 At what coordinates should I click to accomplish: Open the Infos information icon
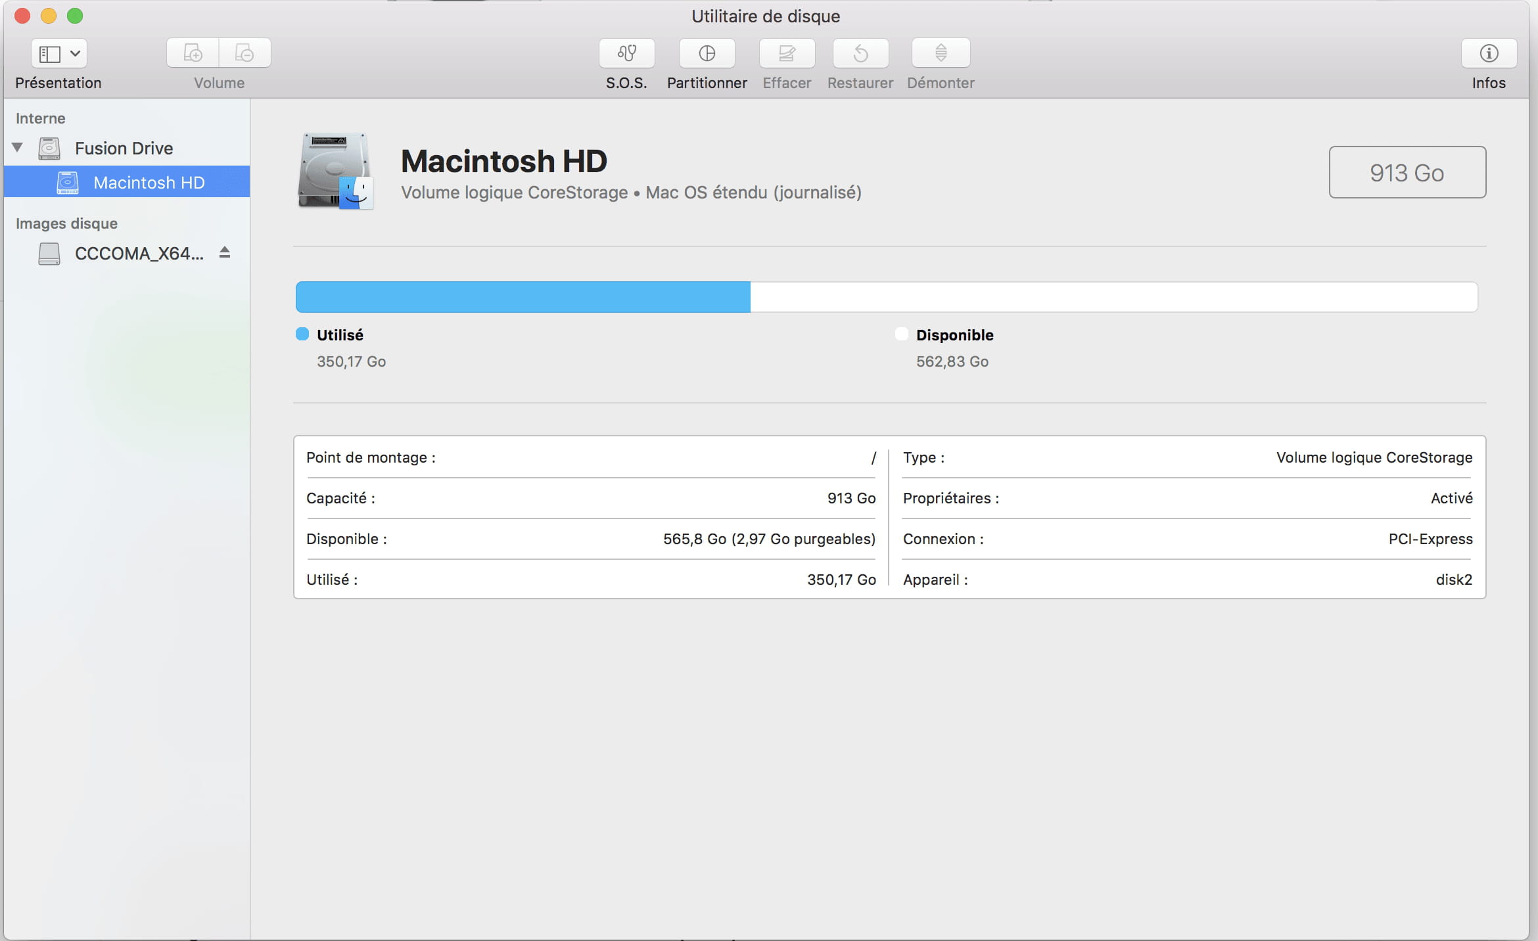1489,53
